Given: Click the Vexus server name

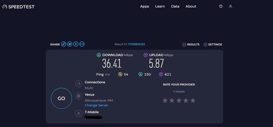Looking at the screenshot, I should (89, 95).
